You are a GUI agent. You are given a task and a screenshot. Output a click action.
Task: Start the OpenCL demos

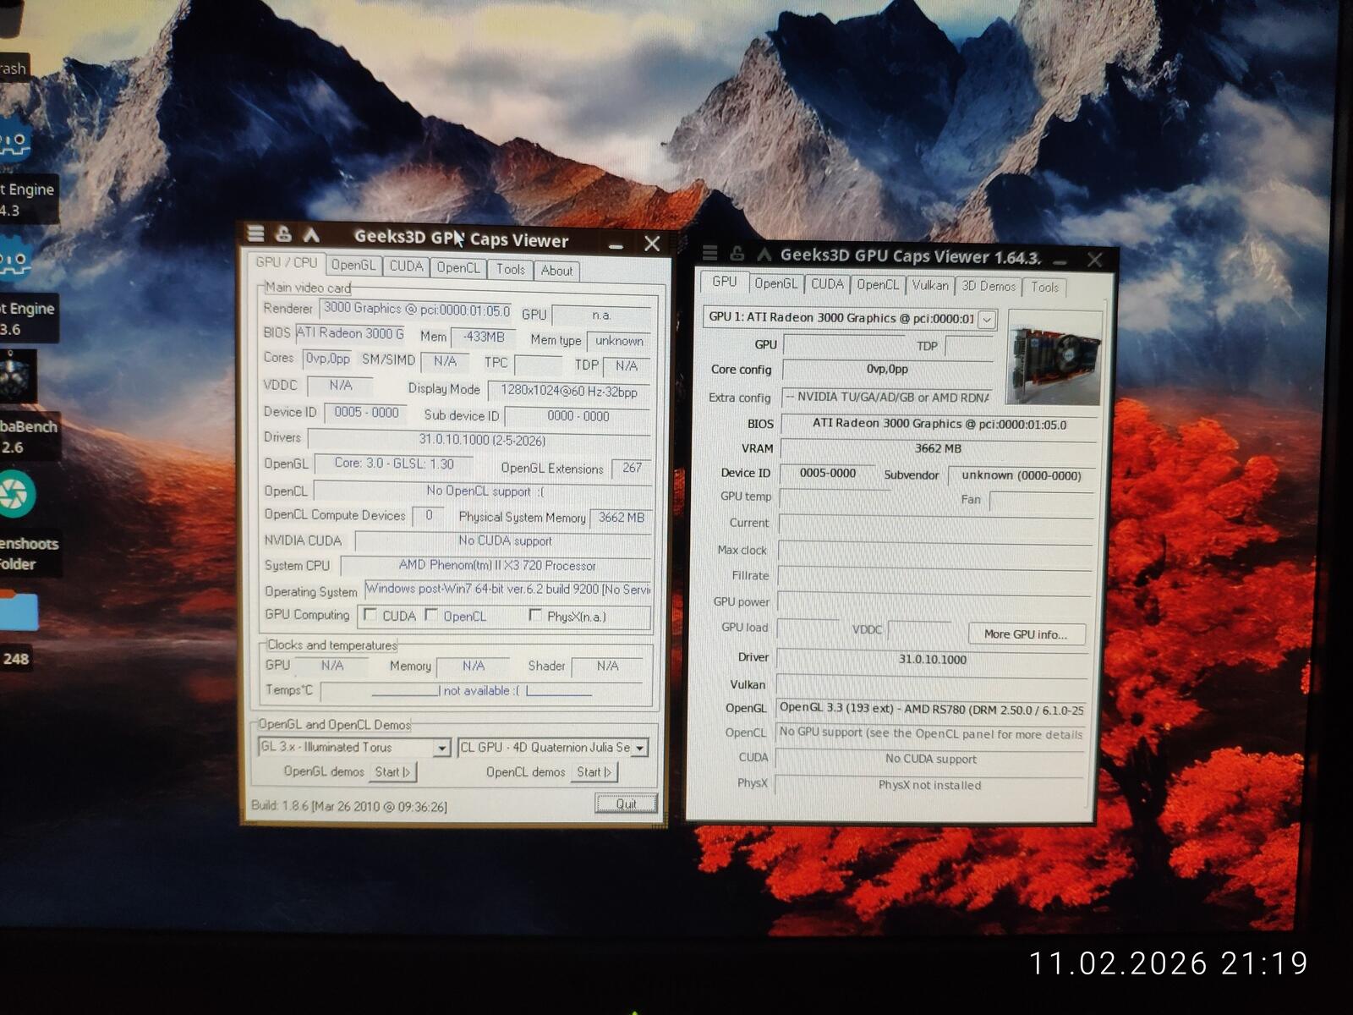coord(594,771)
